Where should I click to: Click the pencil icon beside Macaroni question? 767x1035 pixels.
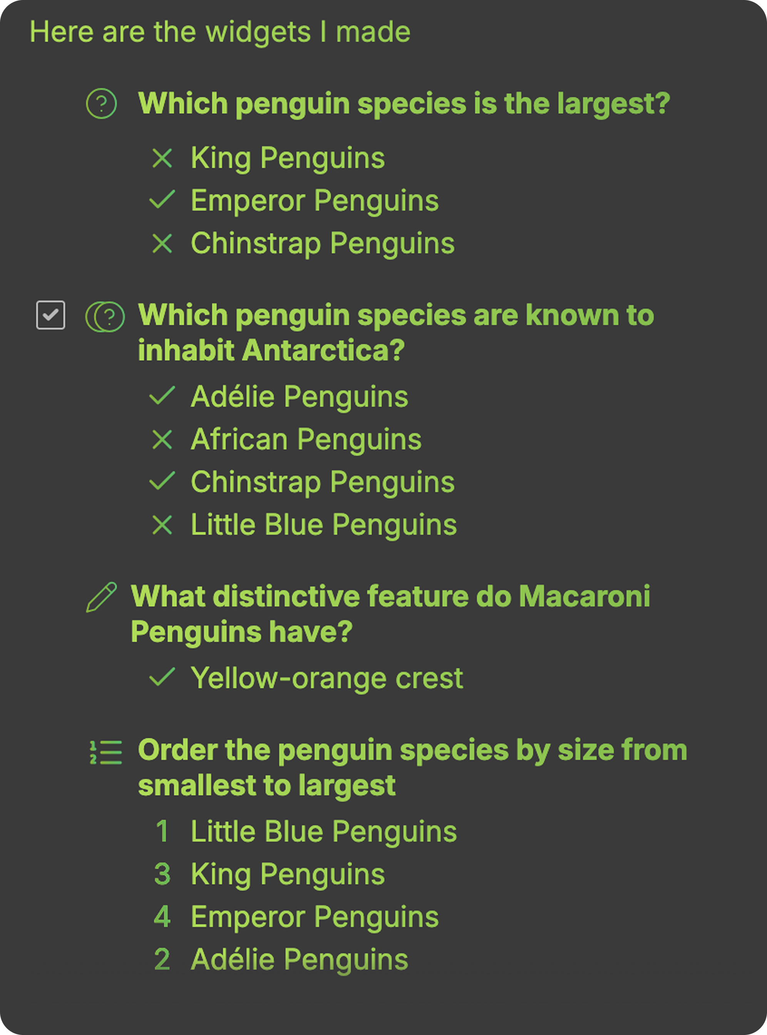tap(101, 597)
